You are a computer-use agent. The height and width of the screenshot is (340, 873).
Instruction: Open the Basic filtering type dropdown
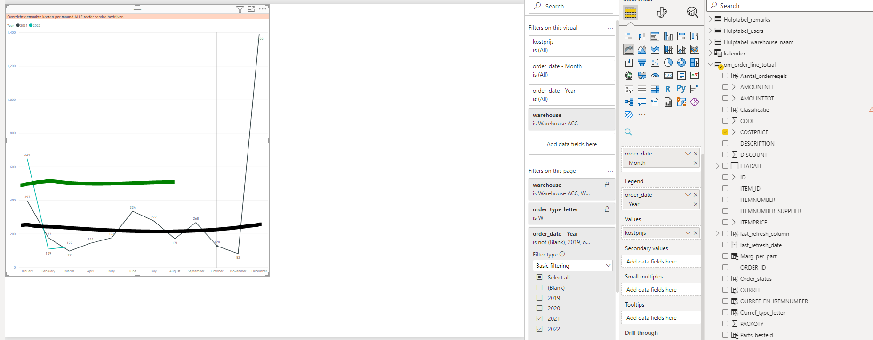[572, 265]
